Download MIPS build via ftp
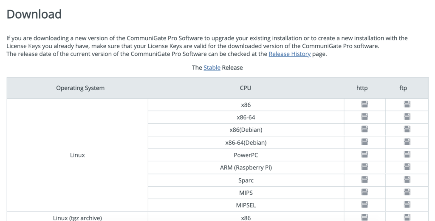435x221 pixels. [x=407, y=193]
